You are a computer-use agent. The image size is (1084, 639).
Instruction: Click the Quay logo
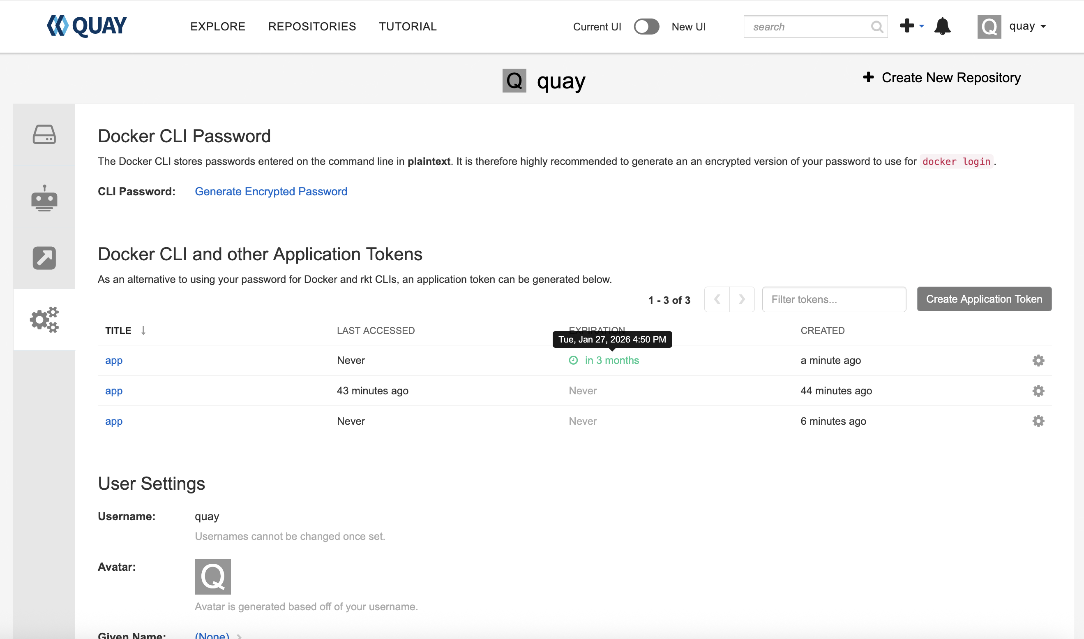click(x=87, y=26)
